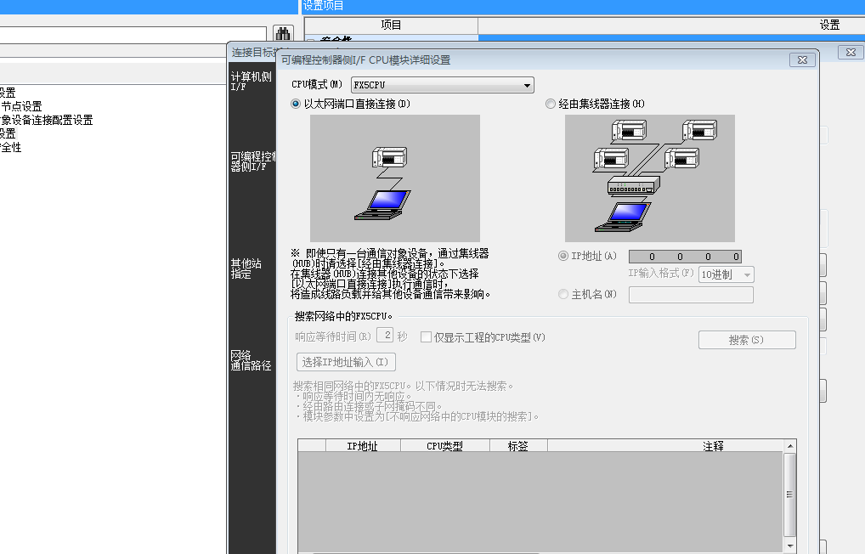
Task: Click the CPU类型 column header
Action: tap(444, 445)
